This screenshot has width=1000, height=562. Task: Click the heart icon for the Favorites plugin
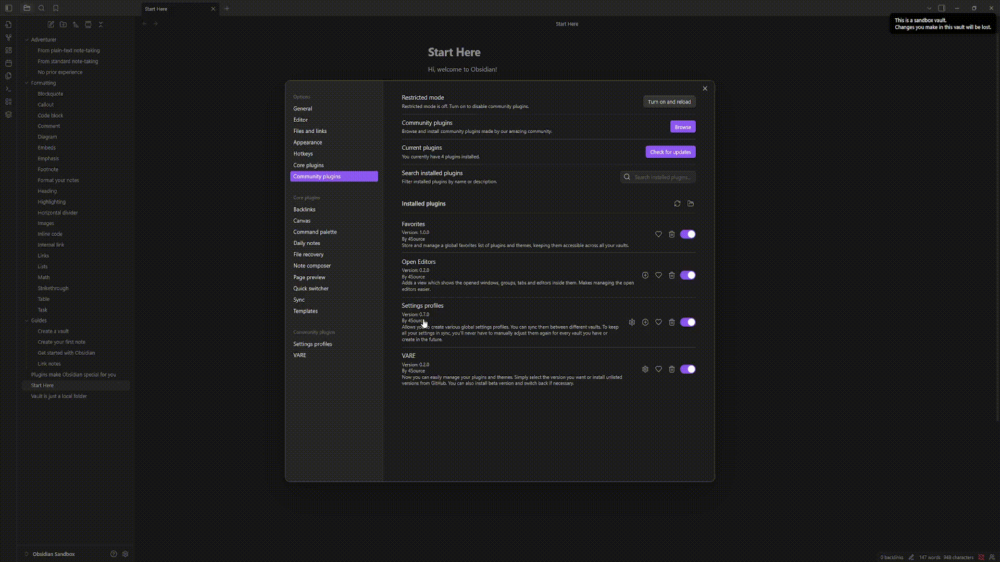pyautogui.click(x=658, y=234)
